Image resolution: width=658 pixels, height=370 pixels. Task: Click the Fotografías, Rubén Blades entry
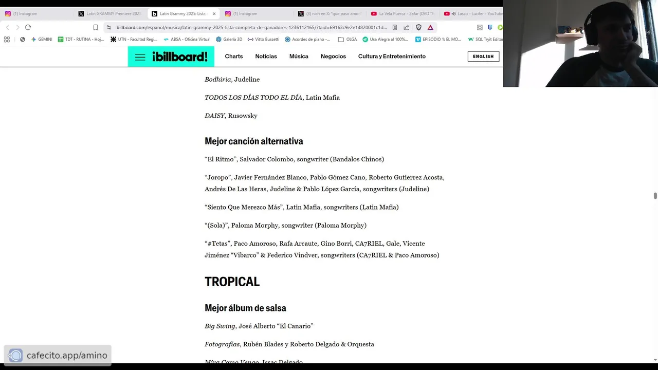pos(289,344)
